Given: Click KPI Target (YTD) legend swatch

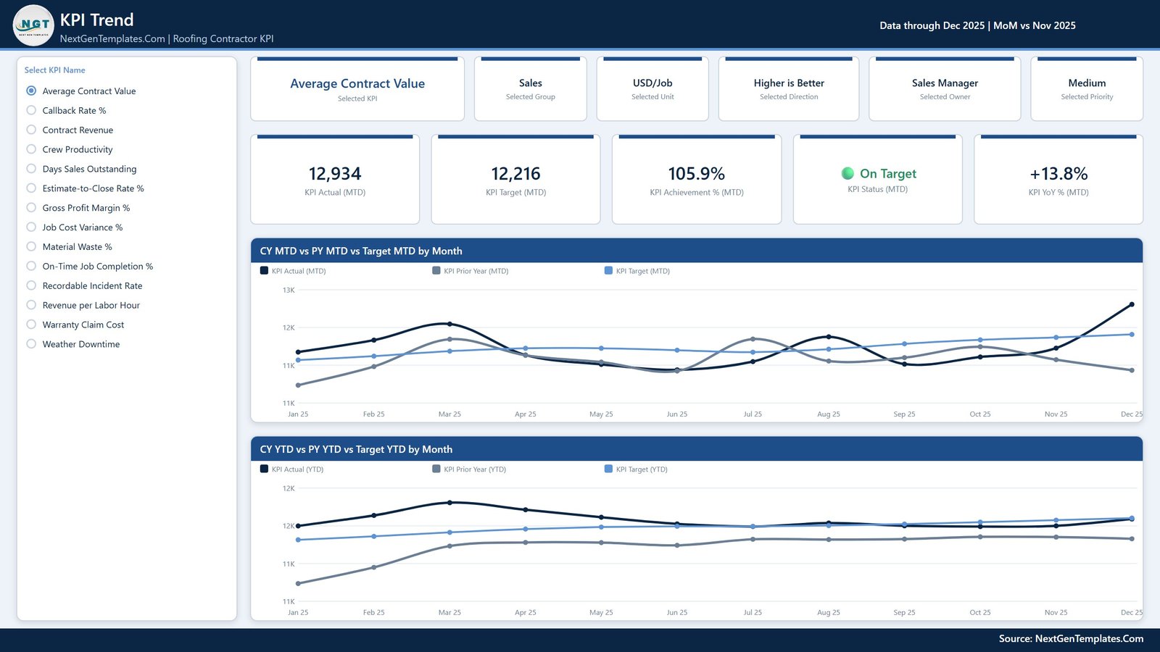Looking at the screenshot, I should coord(608,469).
